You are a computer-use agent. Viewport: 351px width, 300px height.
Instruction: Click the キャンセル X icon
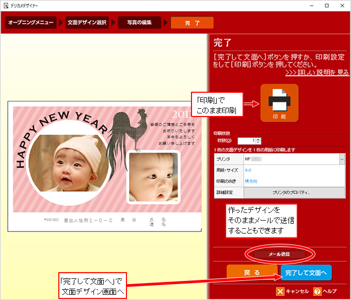[x=280, y=291]
